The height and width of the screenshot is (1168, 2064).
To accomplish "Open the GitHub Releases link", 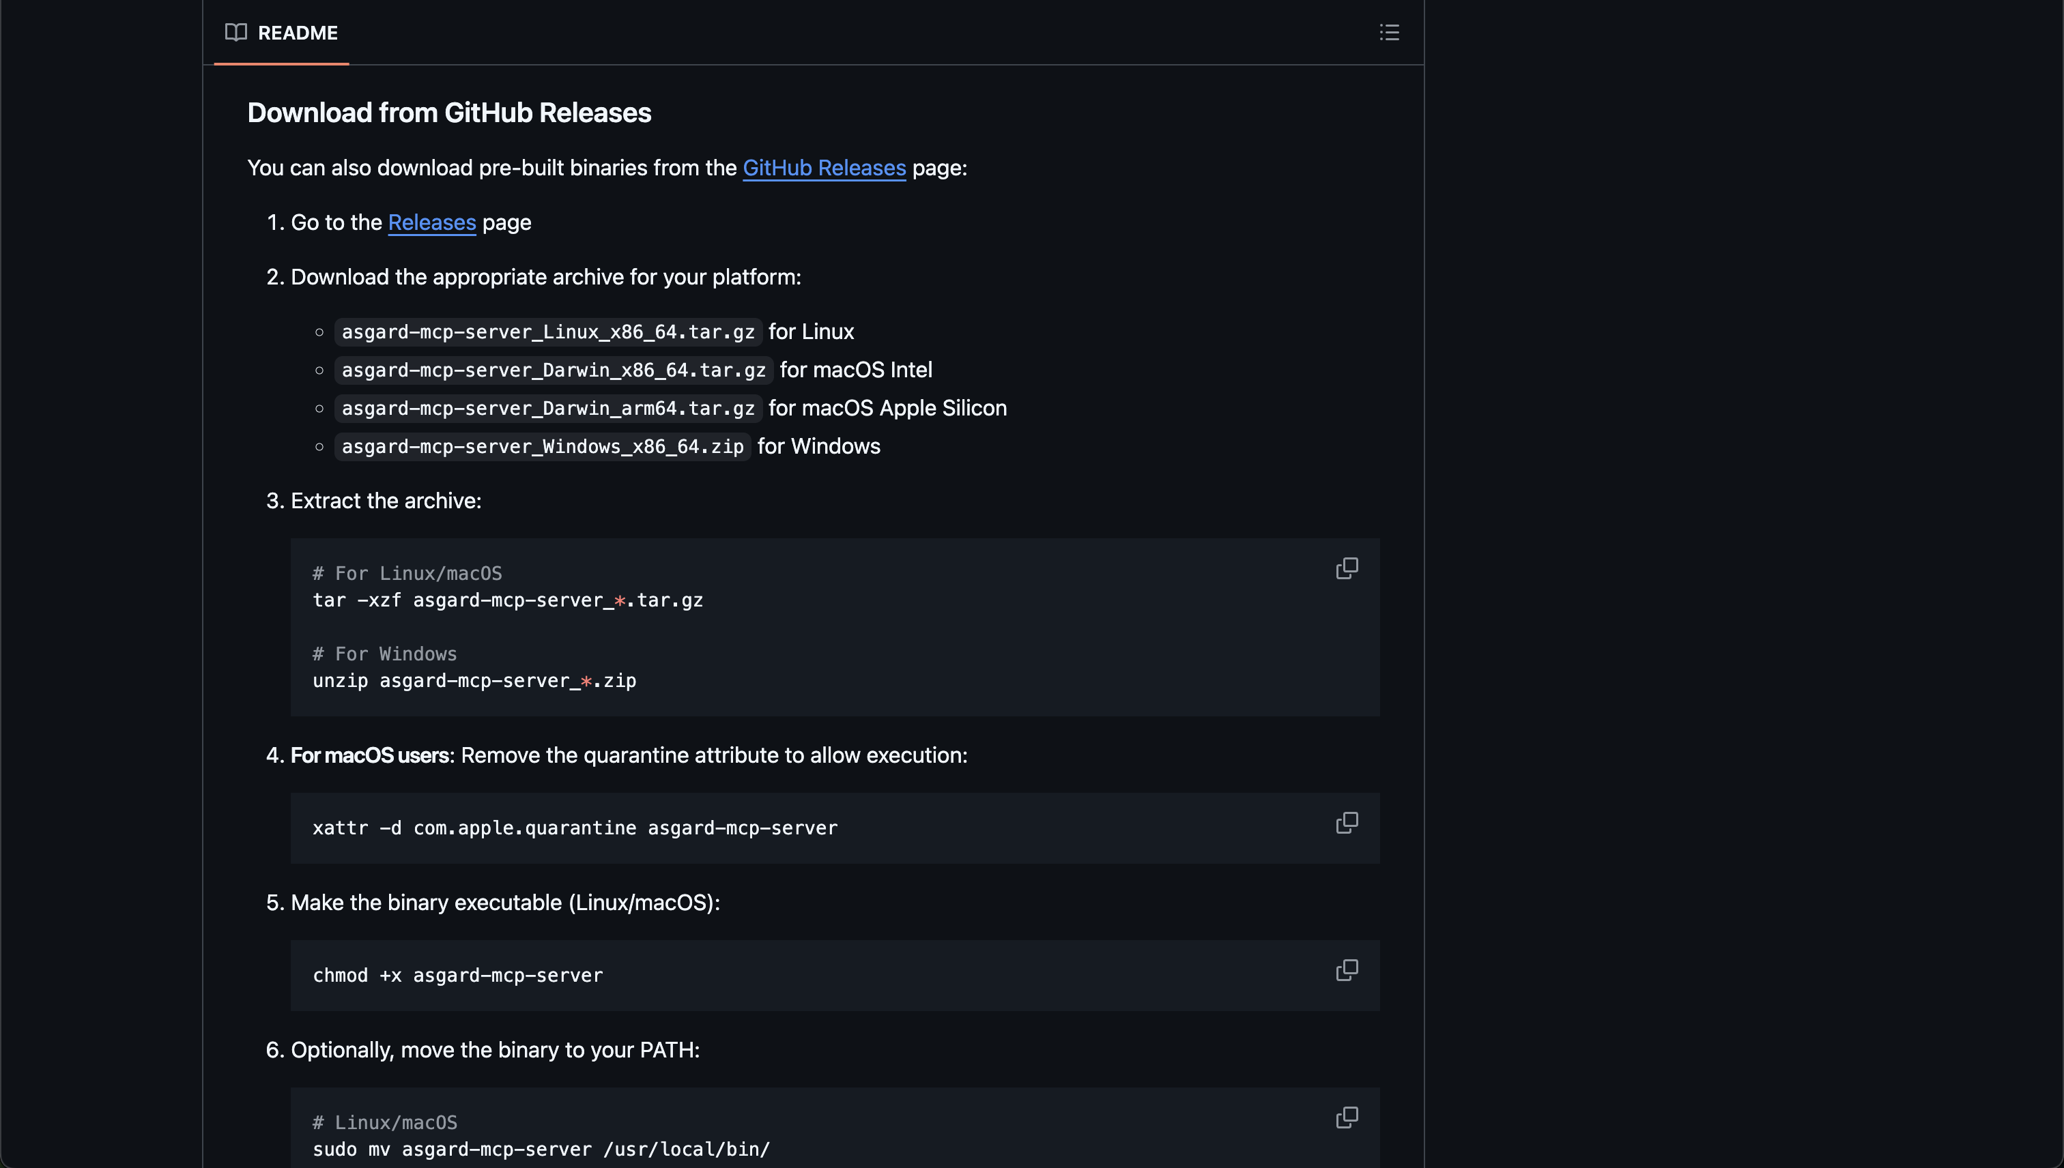I will point(823,168).
